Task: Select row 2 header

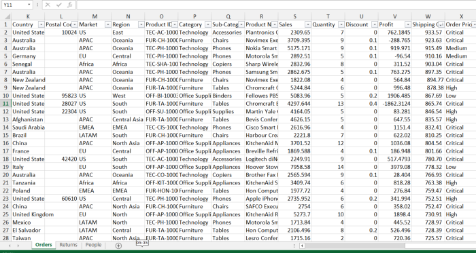Action: click(x=5, y=33)
